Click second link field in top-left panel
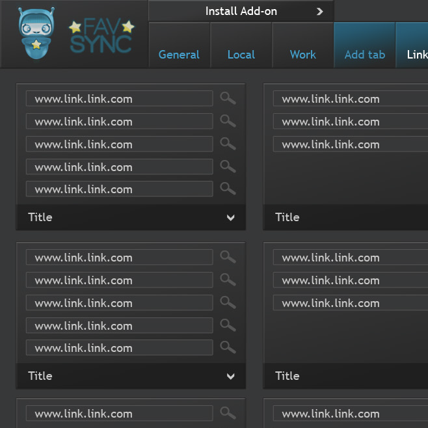 [119, 122]
